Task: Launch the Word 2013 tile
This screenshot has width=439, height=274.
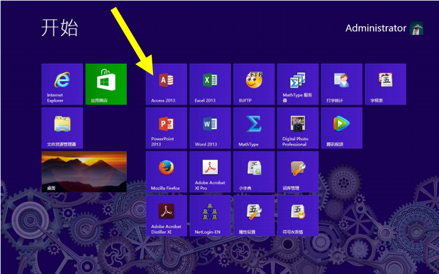Action: [210, 128]
